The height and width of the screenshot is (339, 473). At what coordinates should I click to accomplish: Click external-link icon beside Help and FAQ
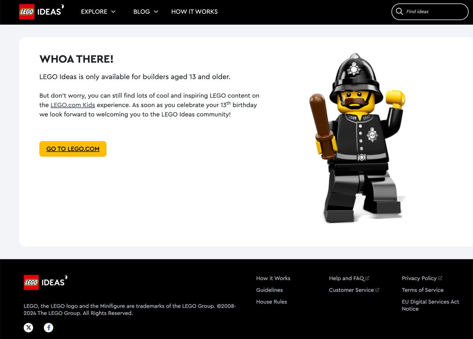pyautogui.click(x=367, y=278)
